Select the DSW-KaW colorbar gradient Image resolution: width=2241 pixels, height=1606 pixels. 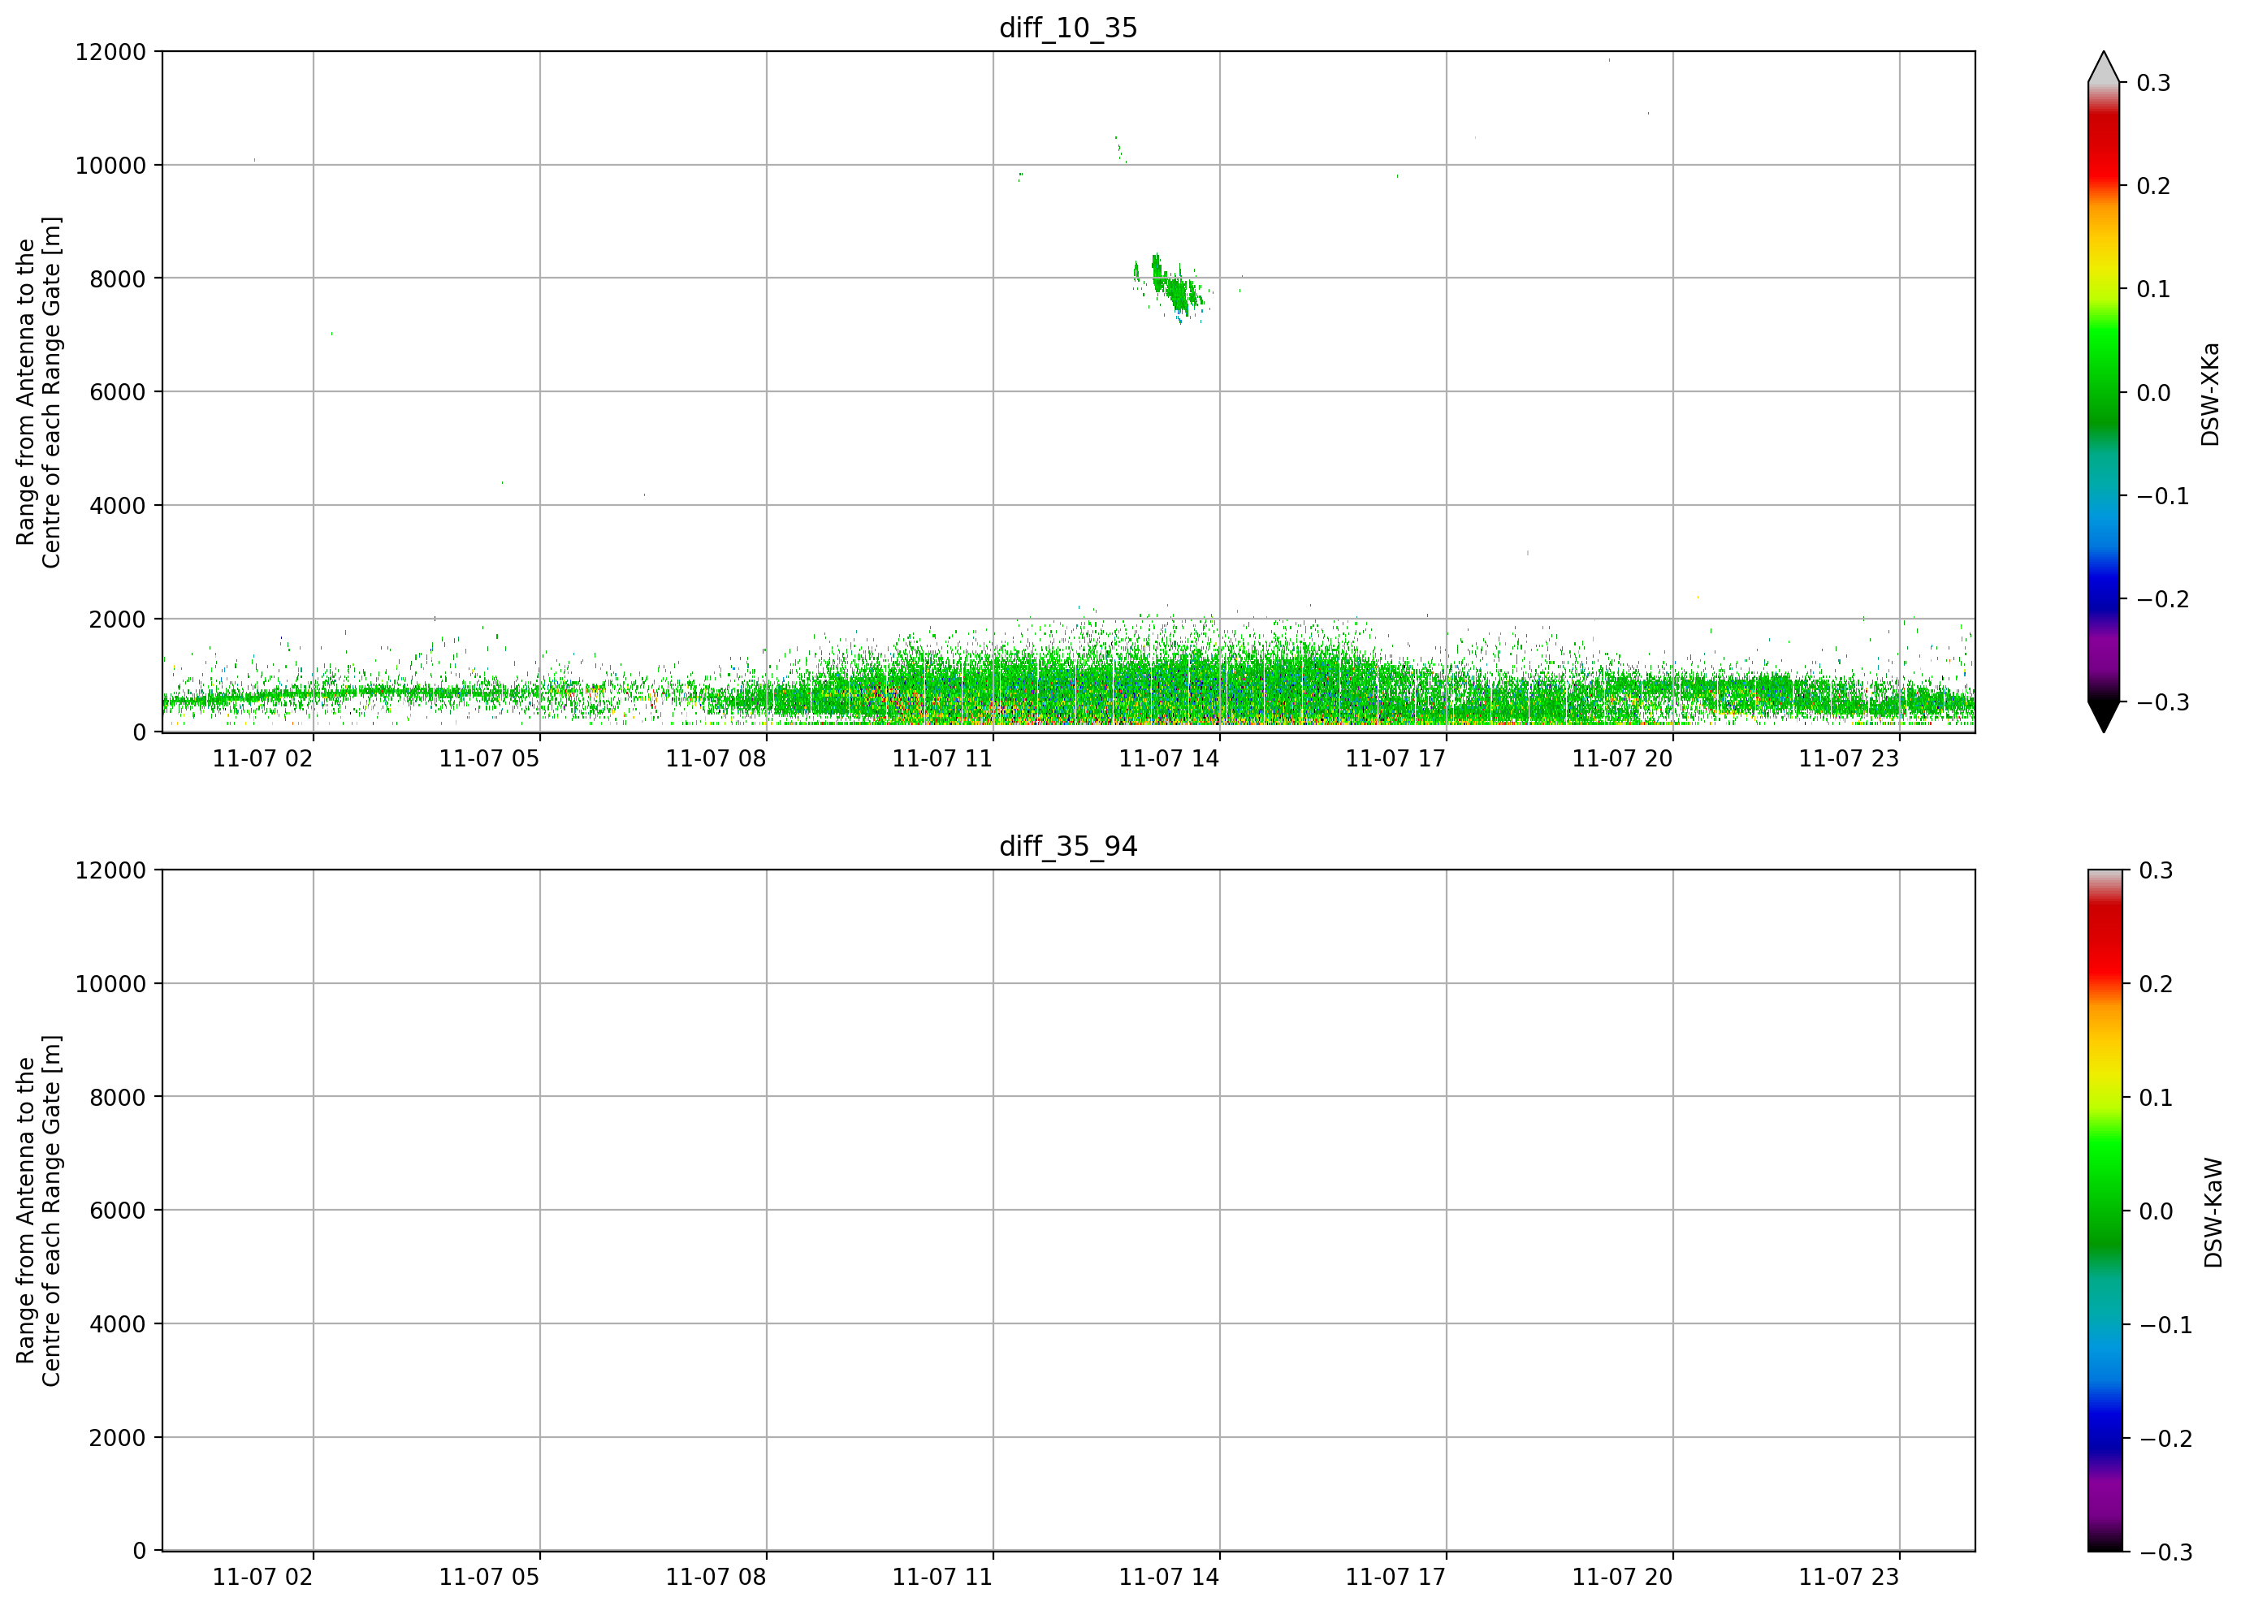(2104, 1211)
